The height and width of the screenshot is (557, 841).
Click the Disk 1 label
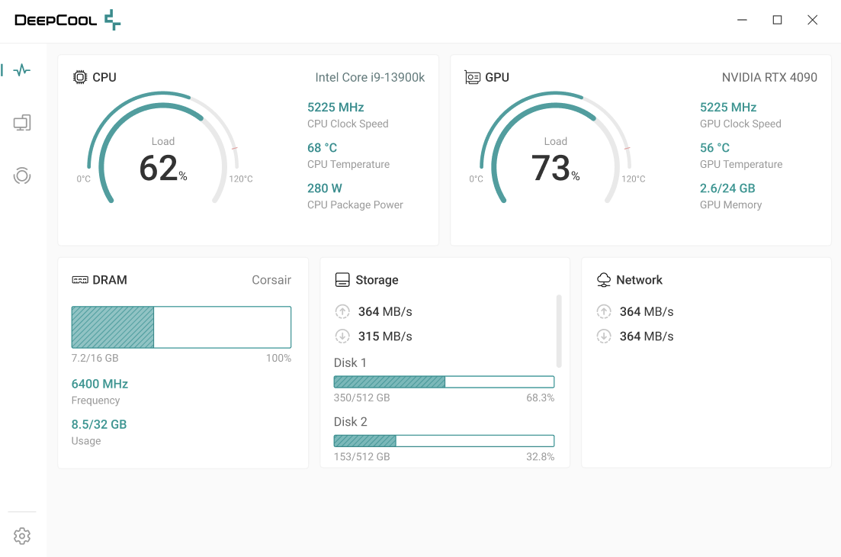[x=350, y=362]
